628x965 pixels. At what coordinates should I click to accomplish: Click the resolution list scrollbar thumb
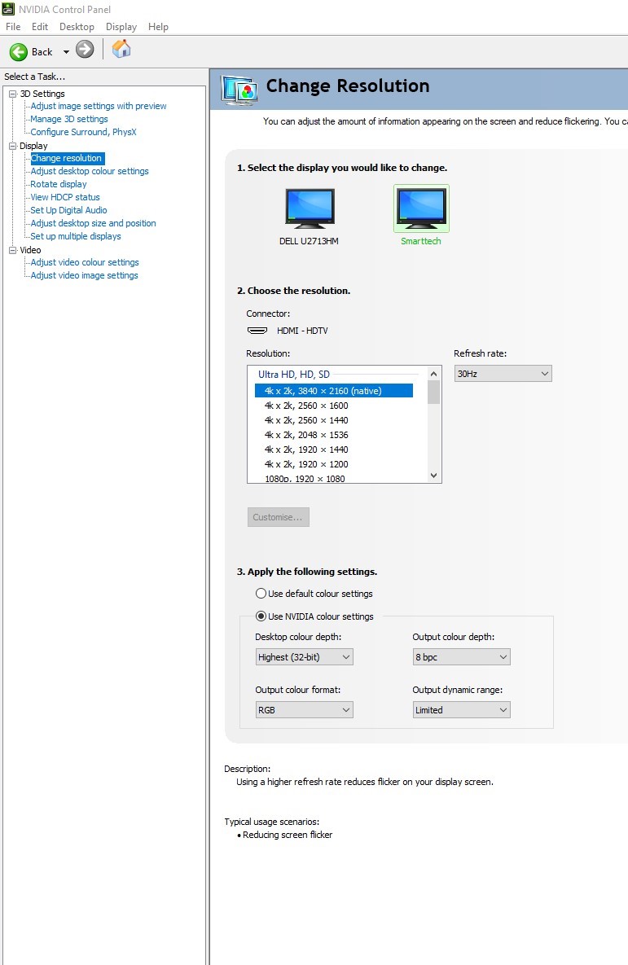click(434, 392)
